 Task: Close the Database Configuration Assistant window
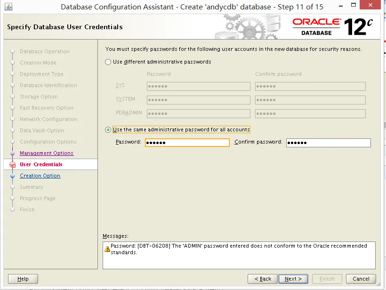tap(370, 5)
